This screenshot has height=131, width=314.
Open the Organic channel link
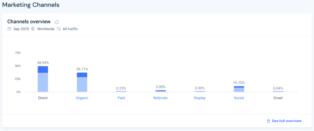point(82,98)
